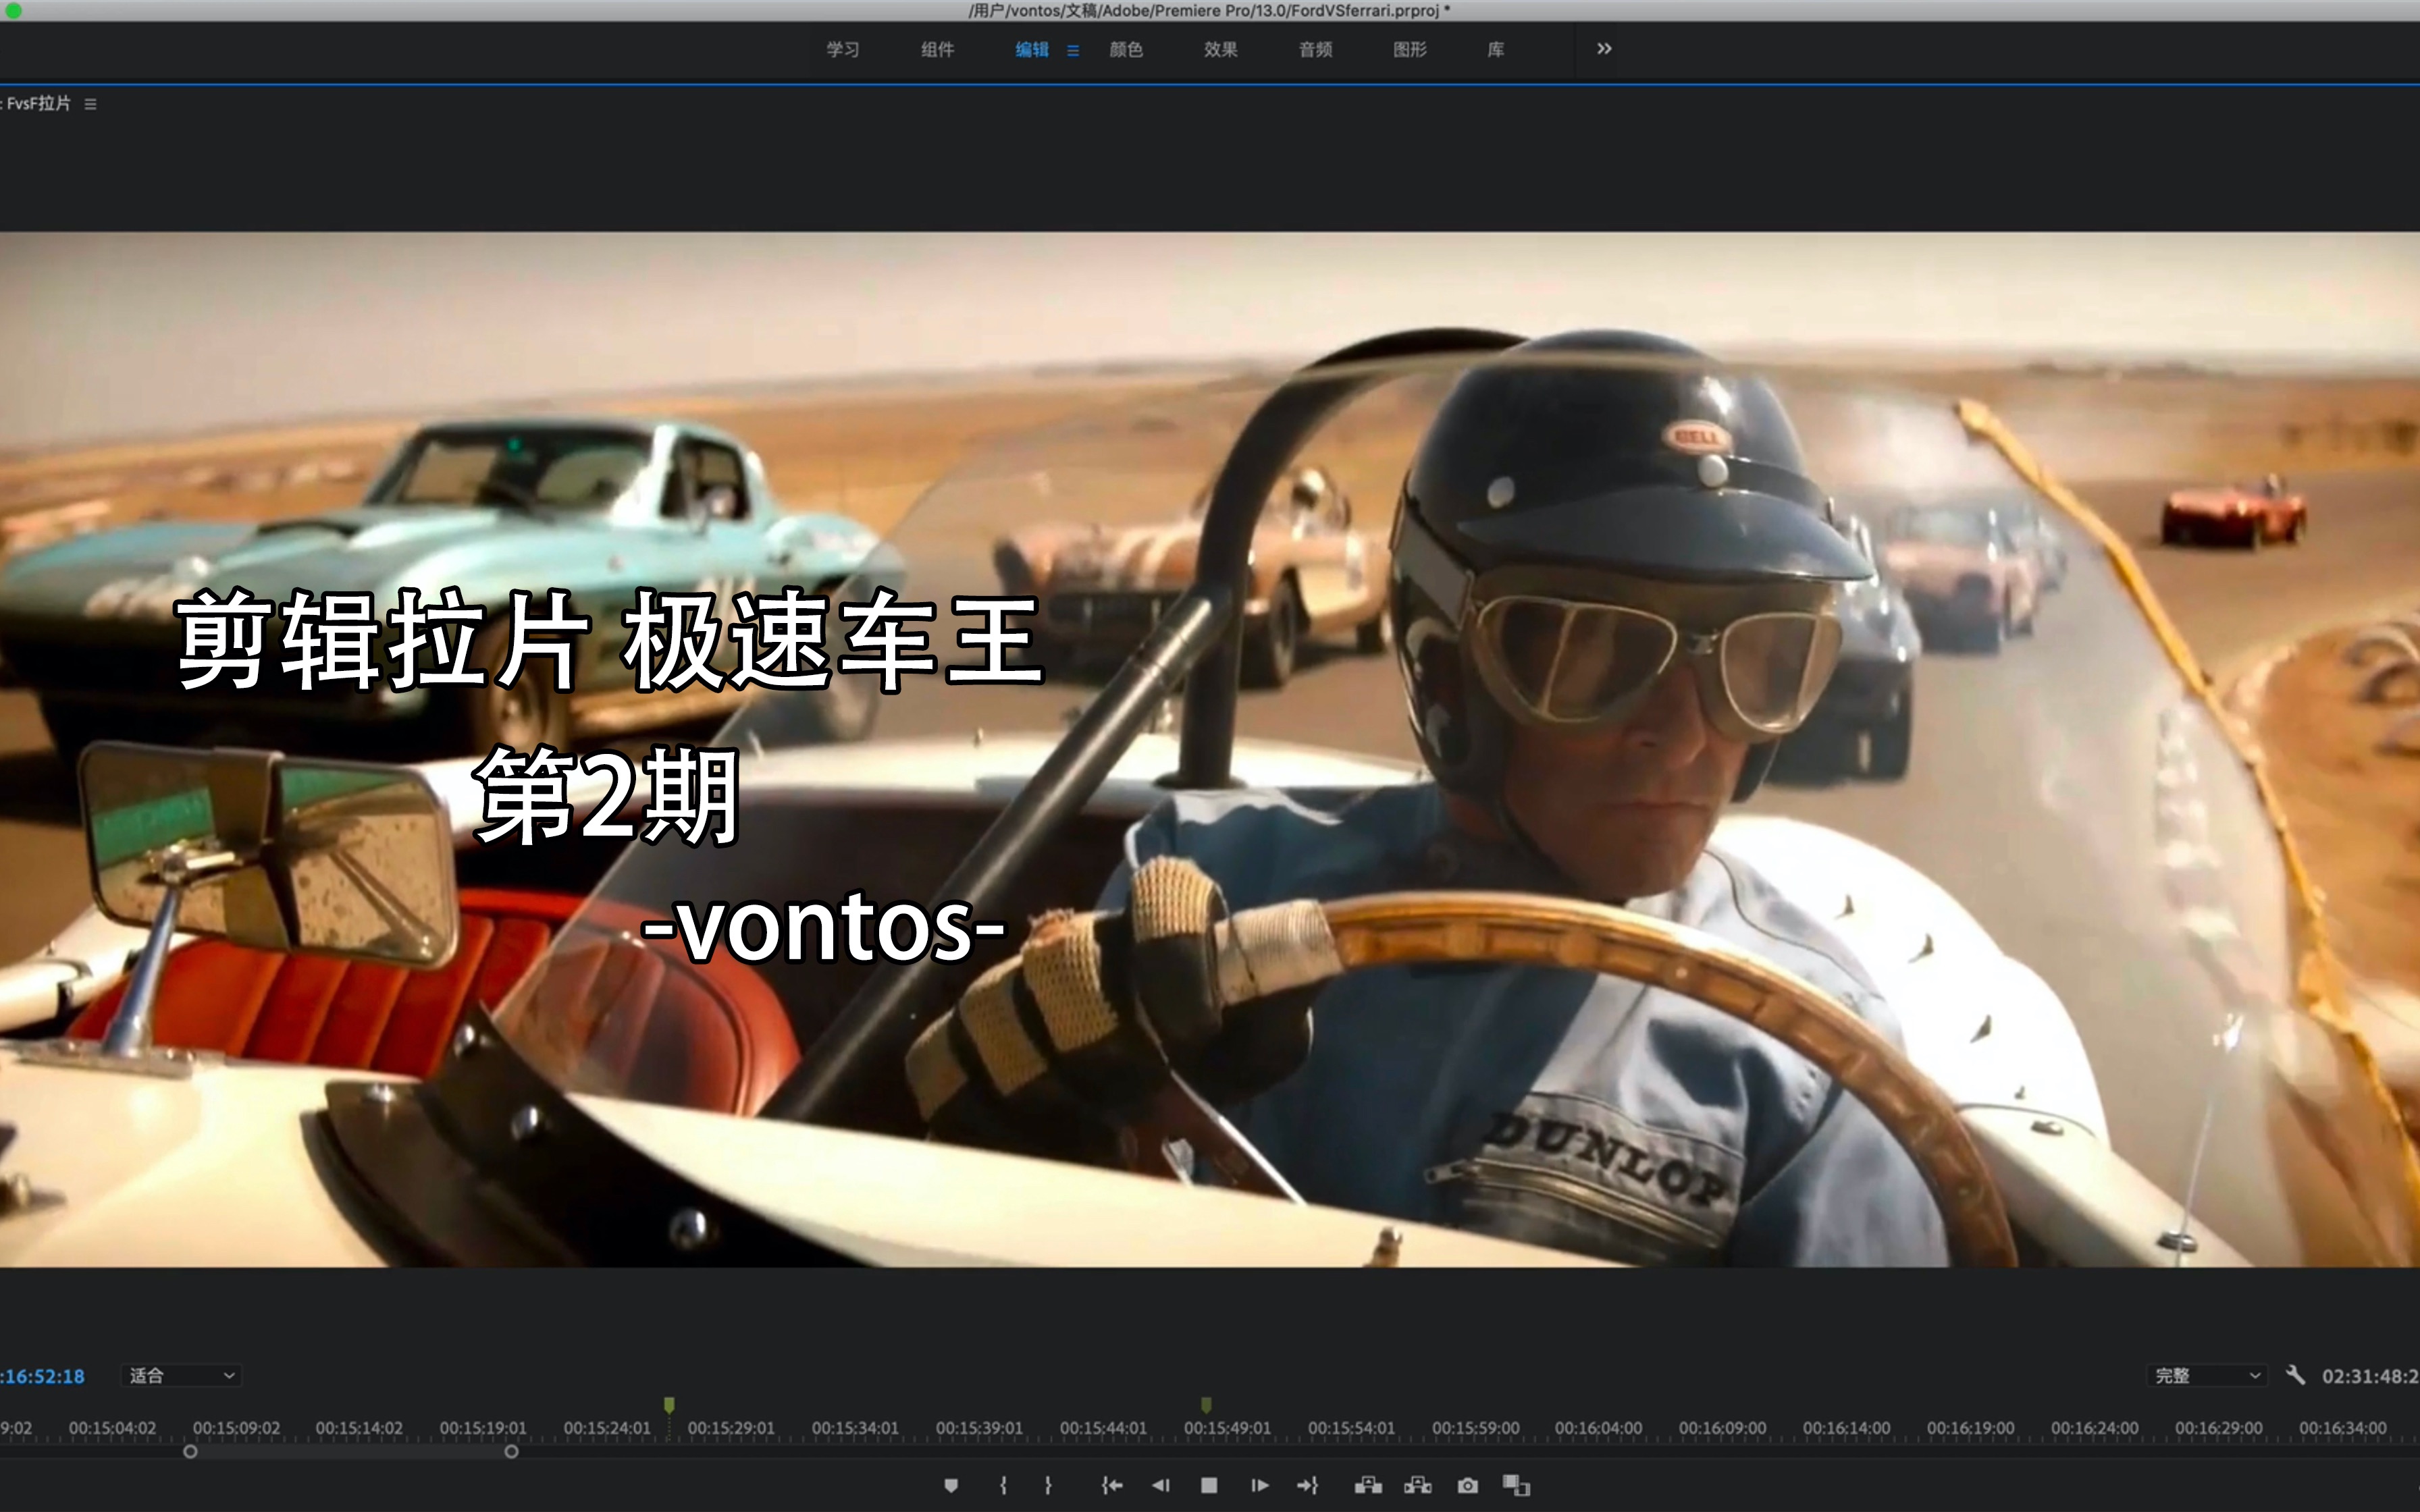Switch to the 音频 workspace tab

pos(1316,49)
